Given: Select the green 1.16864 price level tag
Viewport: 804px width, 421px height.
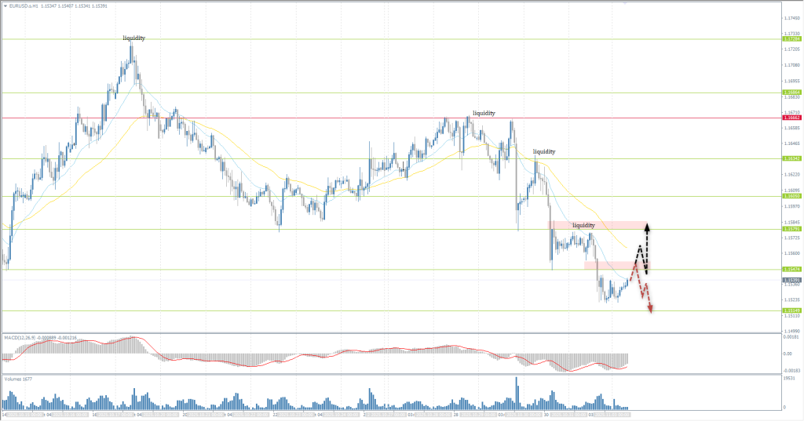Looking at the screenshot, I should [791, 93].
